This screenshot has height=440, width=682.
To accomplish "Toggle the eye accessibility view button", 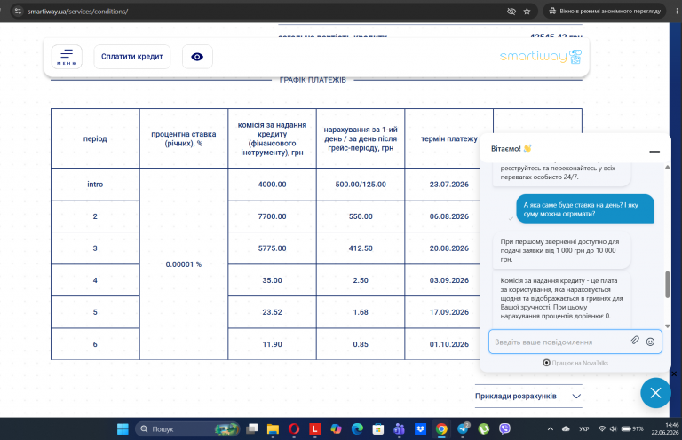I will pyautogui.click(x=197, y=57).
